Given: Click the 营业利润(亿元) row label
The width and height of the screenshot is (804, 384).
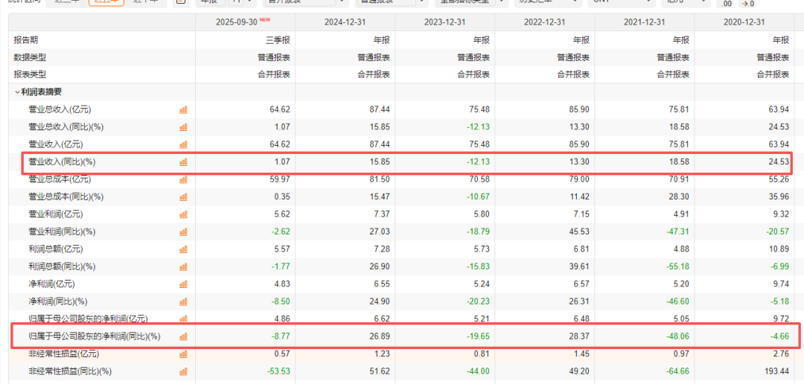Looking at the screenshot, I should [56, 214].
